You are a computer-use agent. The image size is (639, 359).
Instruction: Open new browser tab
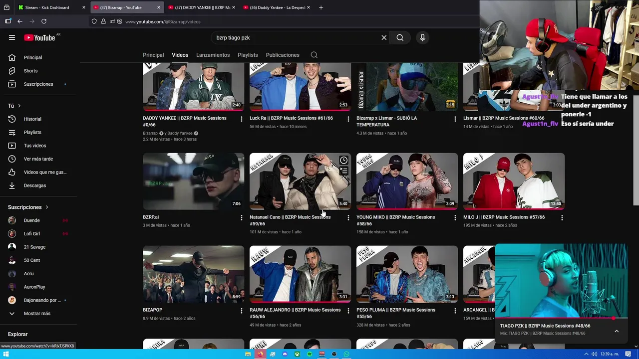[321, 7]
